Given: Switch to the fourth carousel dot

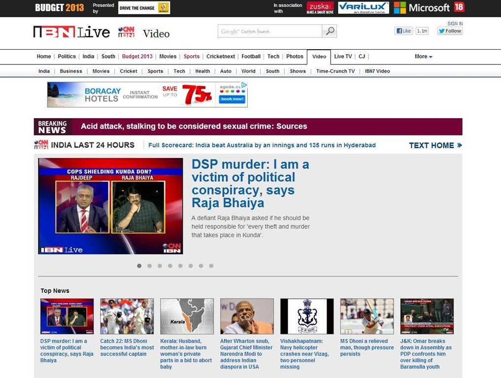Looking at the screenshot, I should tap(170, 266).
